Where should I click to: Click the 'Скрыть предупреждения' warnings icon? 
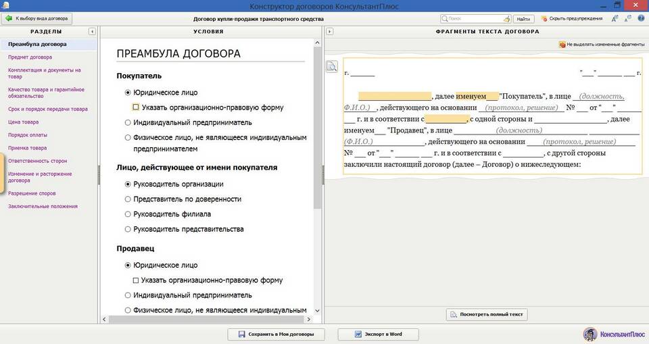click(544, 19)
